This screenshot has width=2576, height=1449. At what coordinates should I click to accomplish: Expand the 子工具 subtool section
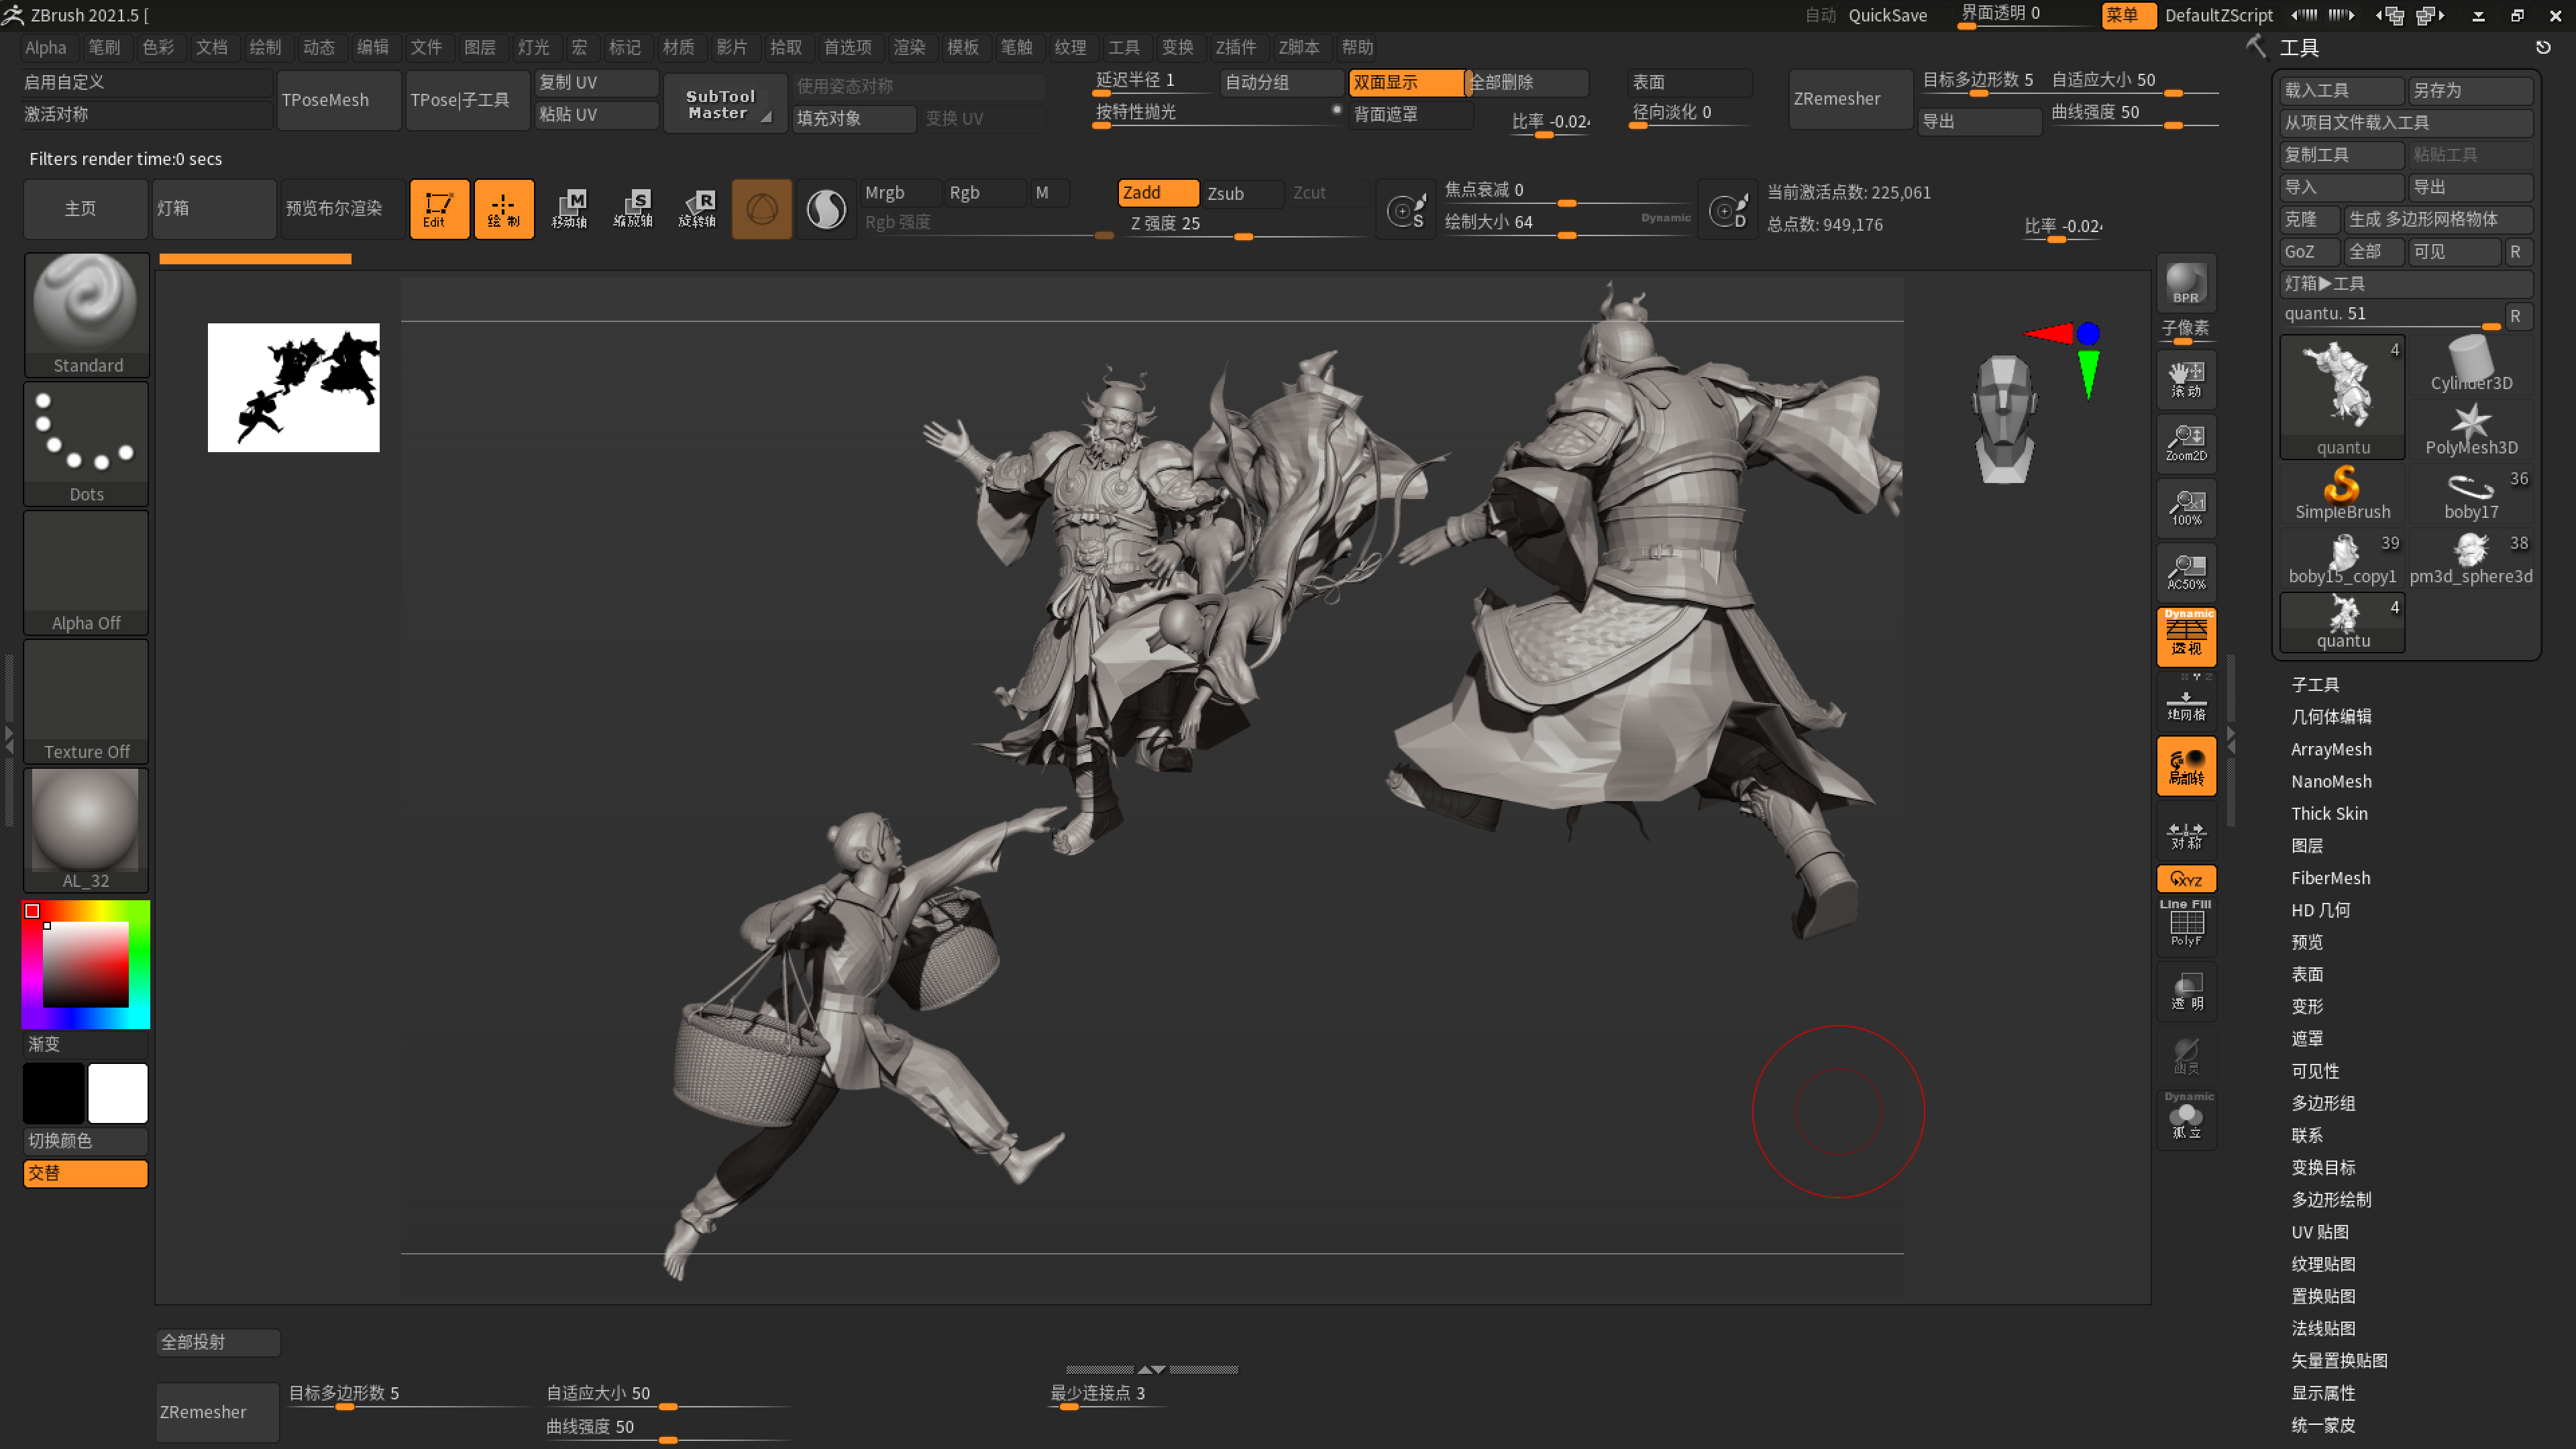pyautogui.click(x=2315, y=684)
